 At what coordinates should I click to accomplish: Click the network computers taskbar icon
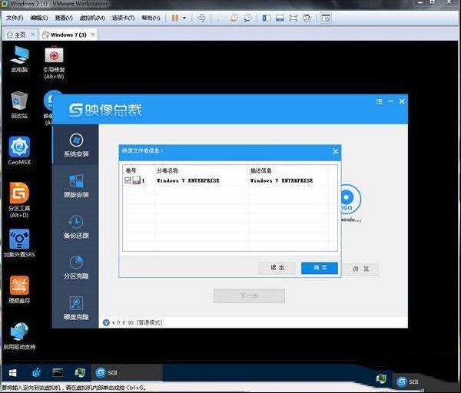[x=79, y=373]
